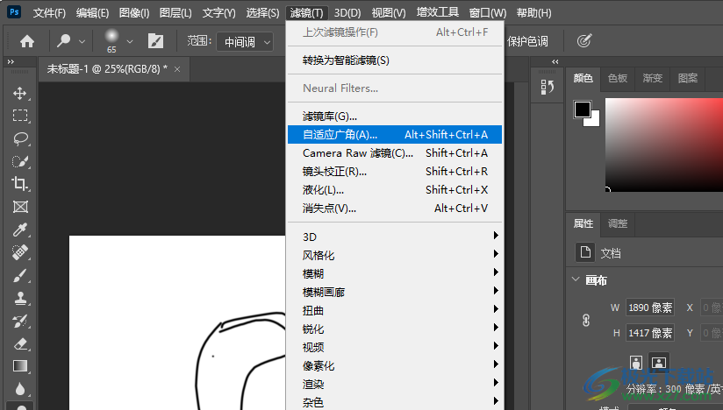
Task: Open the 图层(L) menu
Action: [175, 13]
